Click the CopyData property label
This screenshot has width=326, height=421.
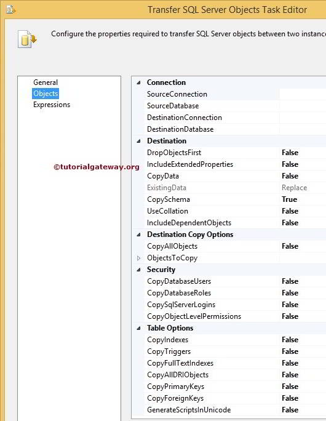163,176
